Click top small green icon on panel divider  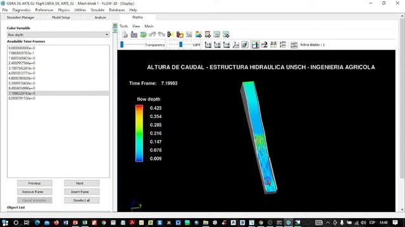tap(115, 25)
